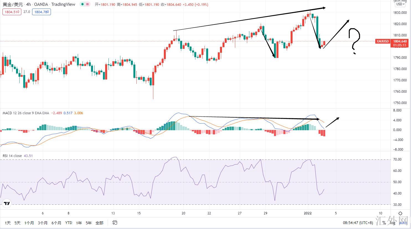Image resolution: width=411 pixels, height=229 pixels.
Task: Open timezone menu showing UTC+8
Action: pos(358,223)
